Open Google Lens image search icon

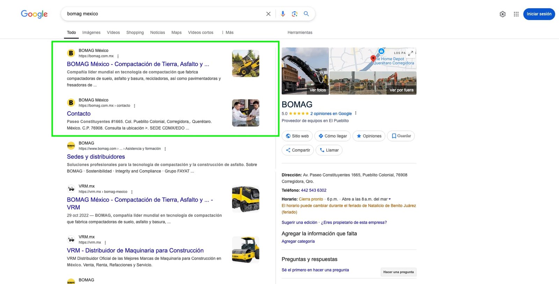(295, 14)
